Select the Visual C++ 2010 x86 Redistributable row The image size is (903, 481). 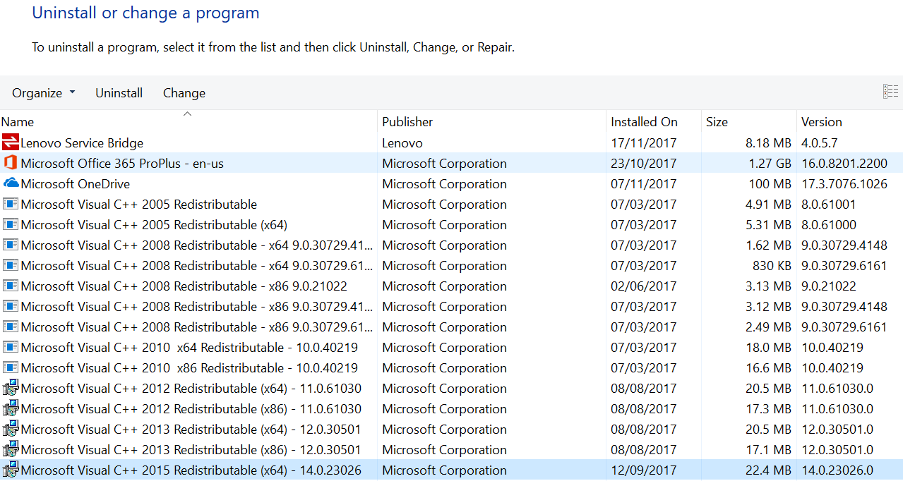[189, 368]
